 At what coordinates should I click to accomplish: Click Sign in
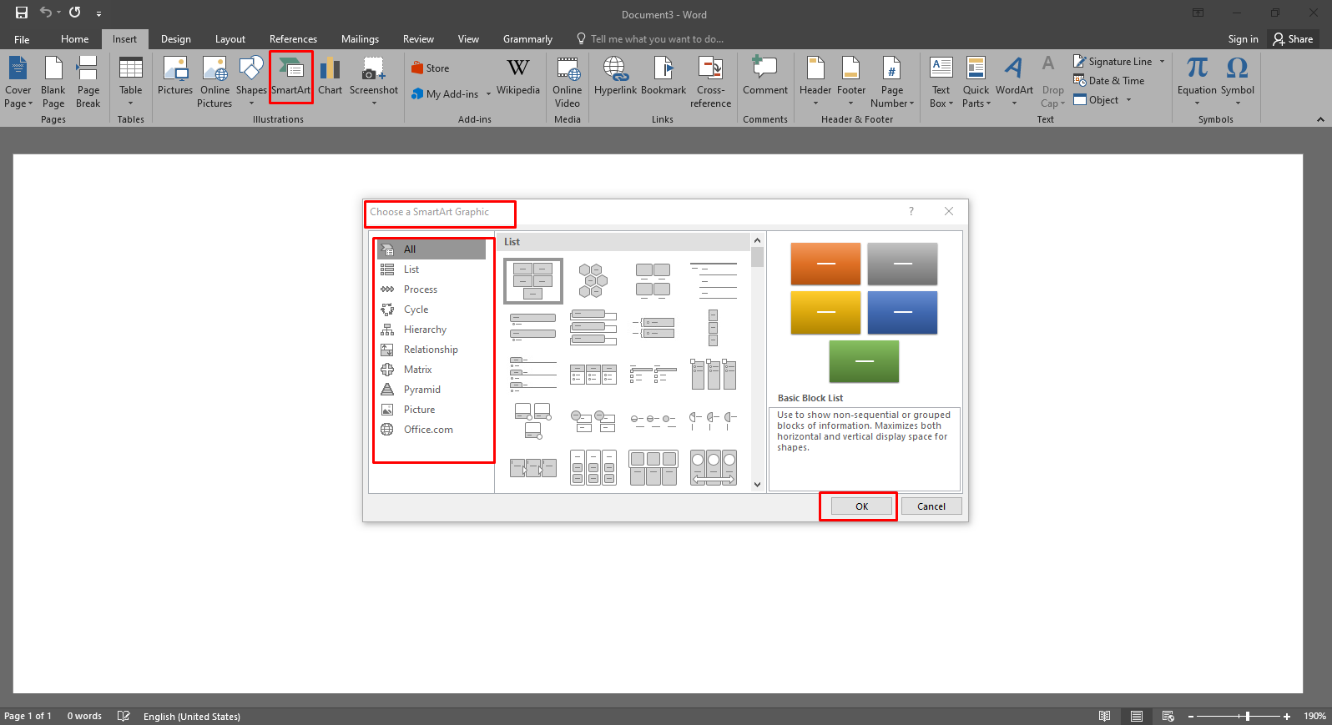(1243, 39)
